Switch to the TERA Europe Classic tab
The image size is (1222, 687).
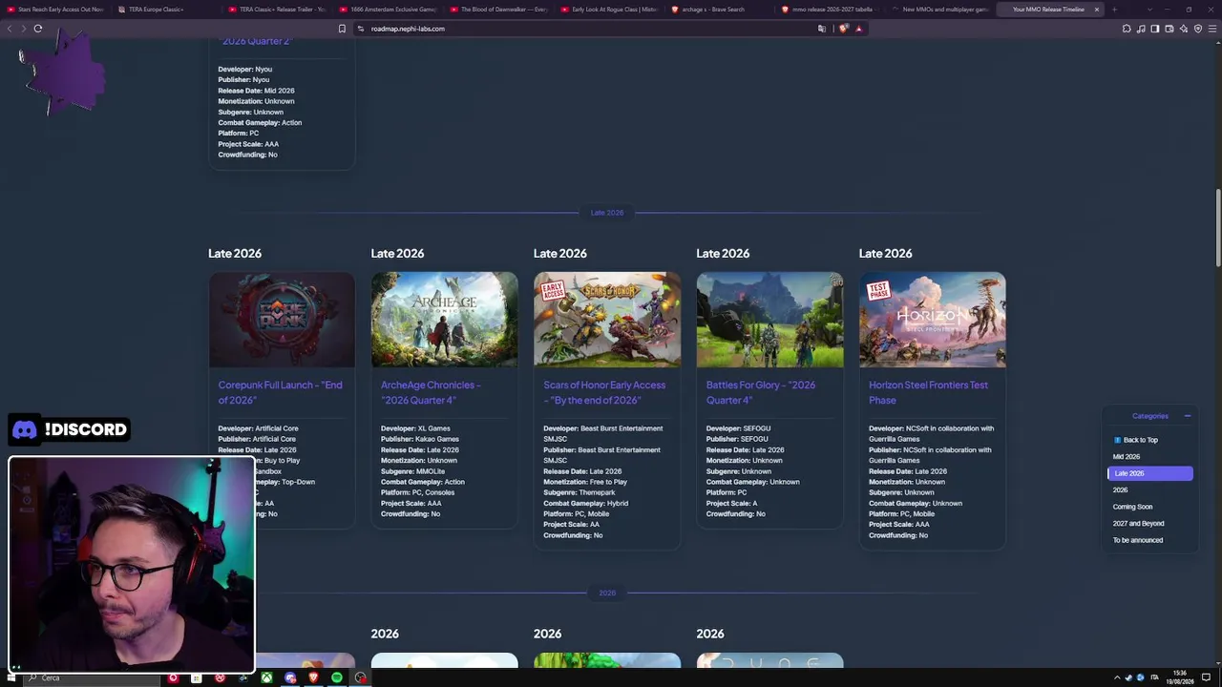[x=167, y=10]
